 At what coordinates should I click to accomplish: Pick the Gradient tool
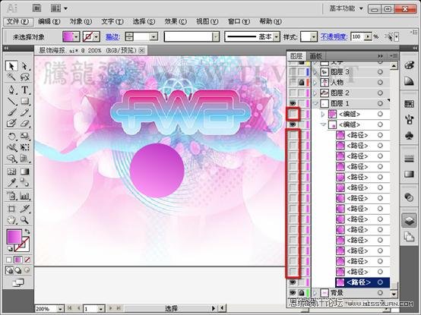pos(25,172)
